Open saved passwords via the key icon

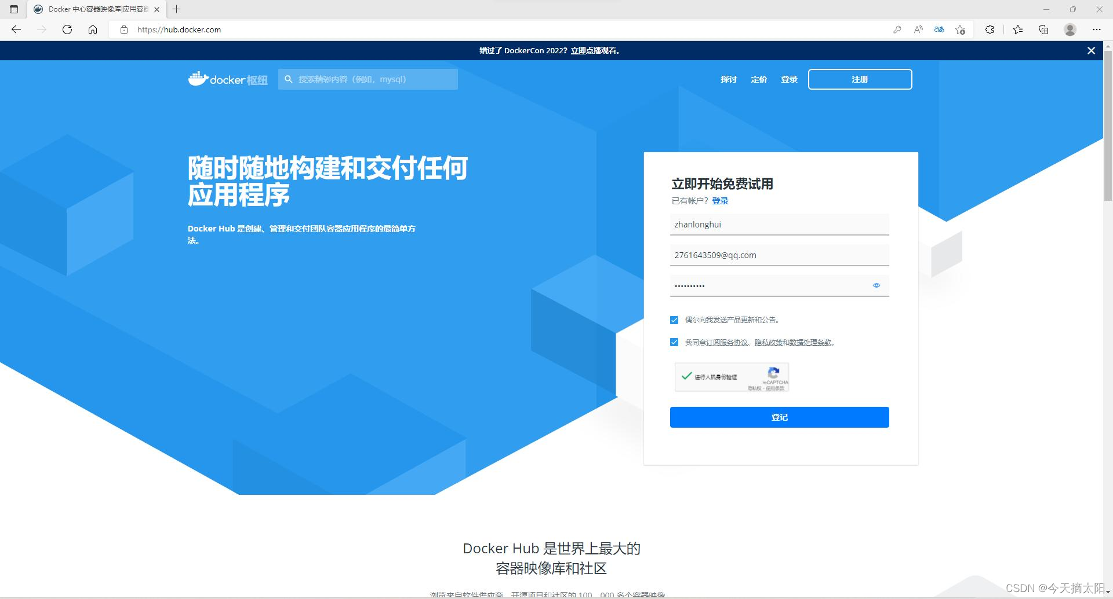[x=897, y=30]
